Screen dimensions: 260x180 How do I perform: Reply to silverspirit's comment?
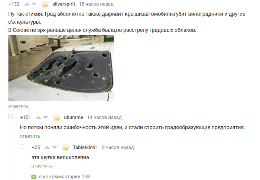(19, 106)
